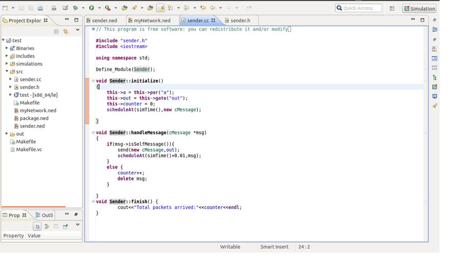Start Debug with the green bug icon
The width and height of the screenshot is (465, 259).
tap(76, 8)
